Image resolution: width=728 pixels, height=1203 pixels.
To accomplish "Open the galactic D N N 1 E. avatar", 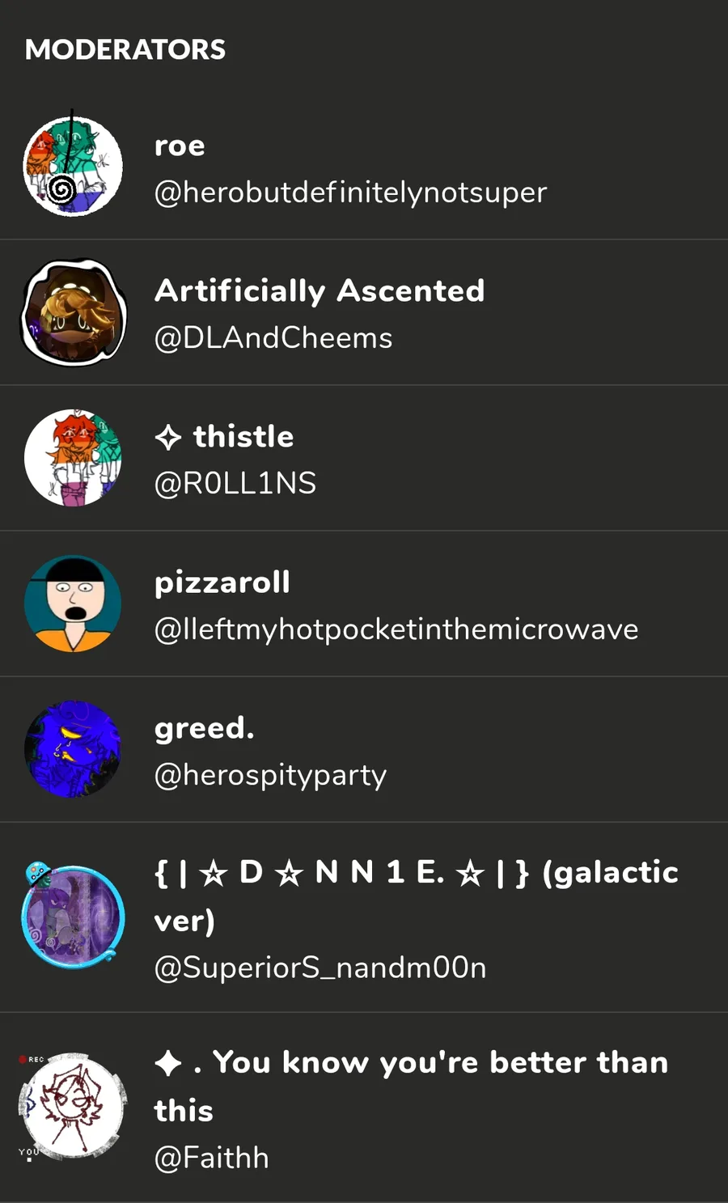I will 73,917.
